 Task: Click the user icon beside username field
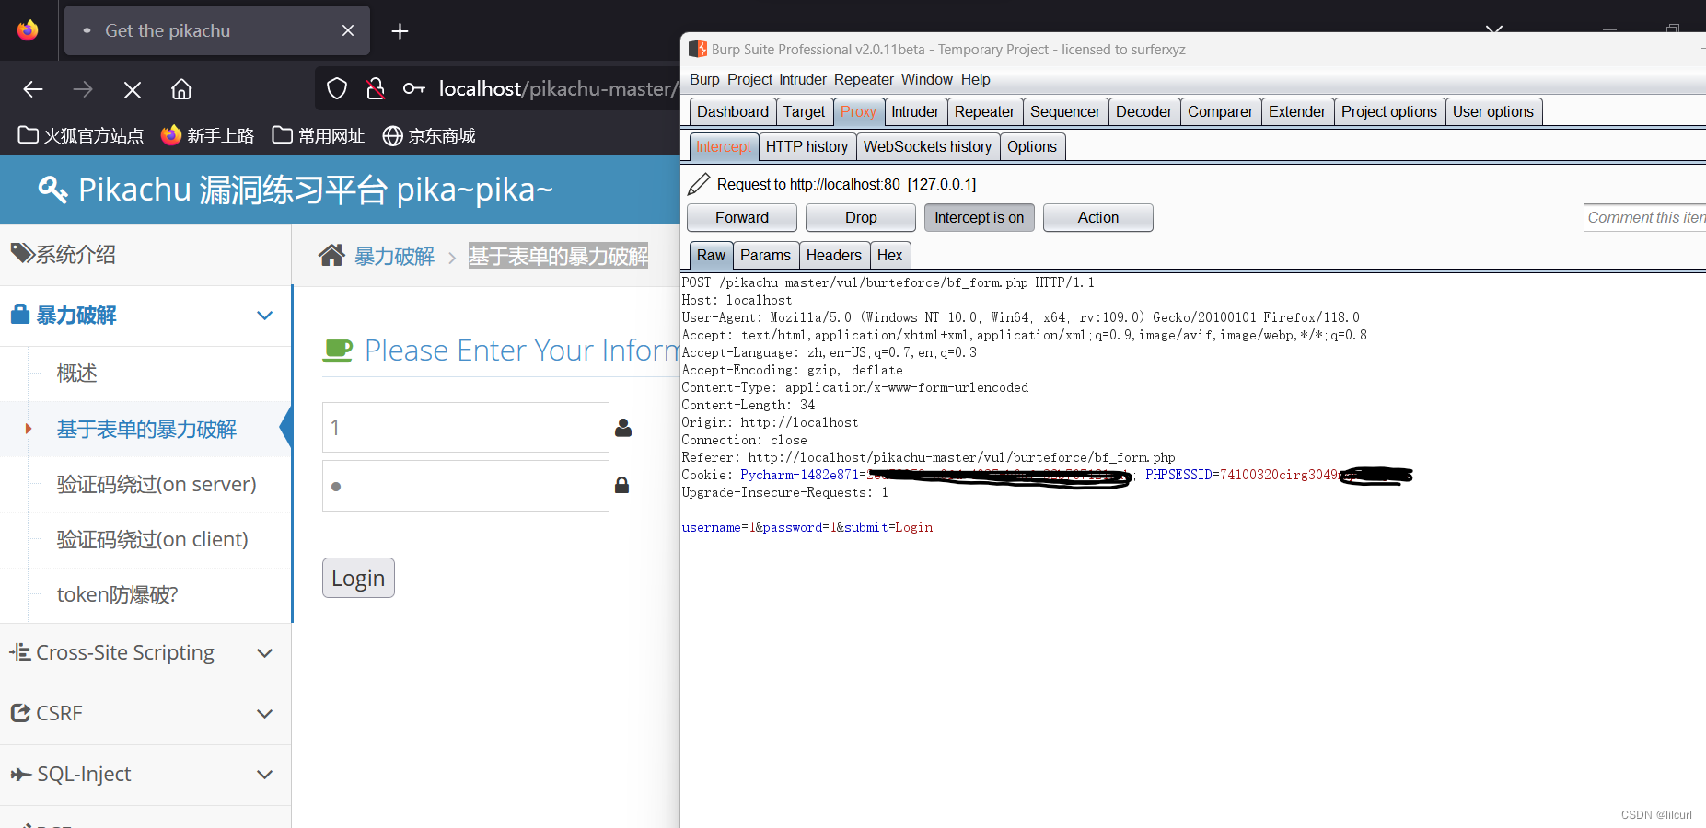[x=623, y=428]
